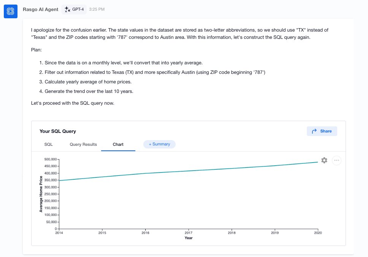The image size is (368, 257).
Task: Click the Average Home Price axis label
Action: coord(41,194)
